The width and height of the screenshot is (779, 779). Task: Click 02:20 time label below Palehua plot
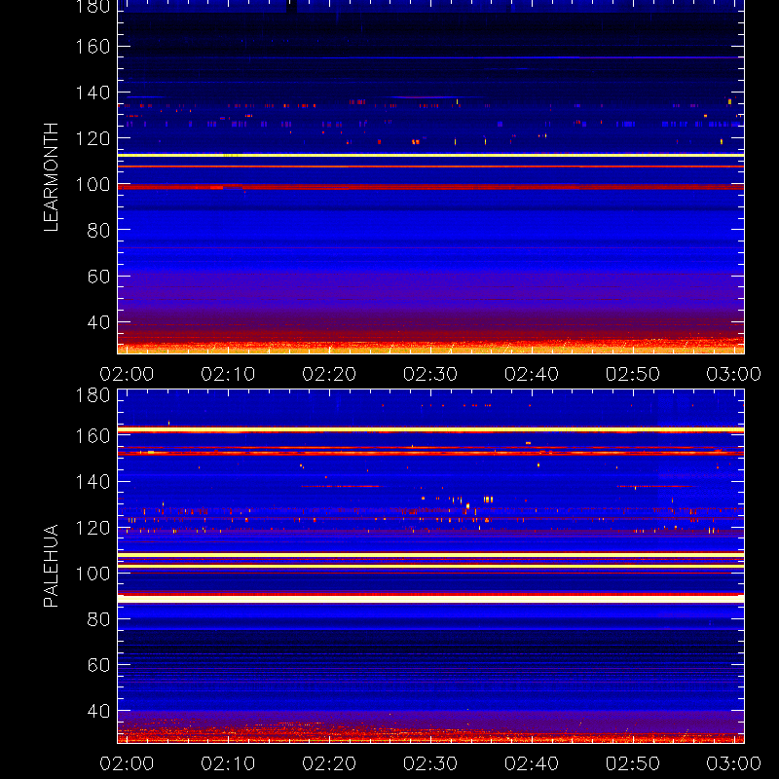[x=329, y=763]
